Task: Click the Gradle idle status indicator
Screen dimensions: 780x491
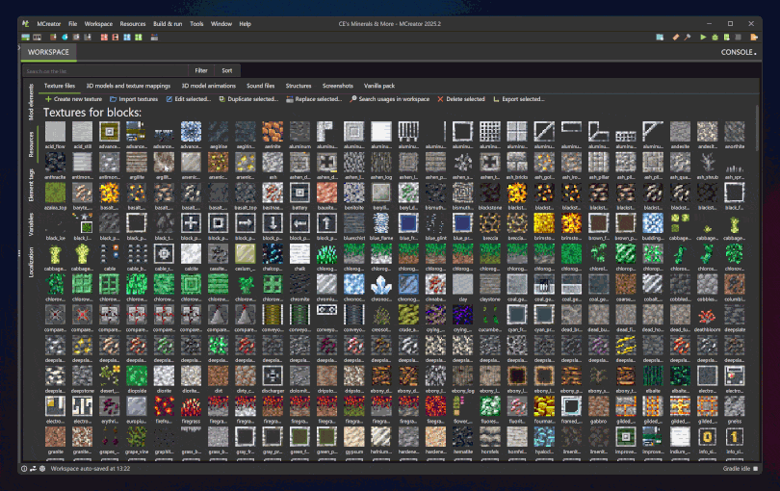Action: (x=741, y=469)
